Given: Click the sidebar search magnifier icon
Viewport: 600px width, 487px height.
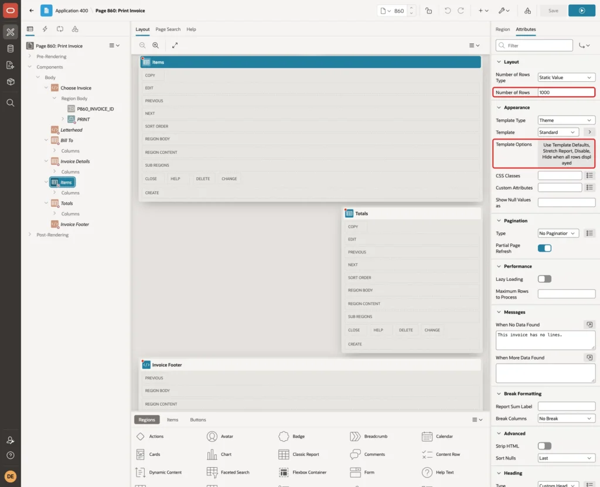Looking at the screenshot, I should point(11,103).
